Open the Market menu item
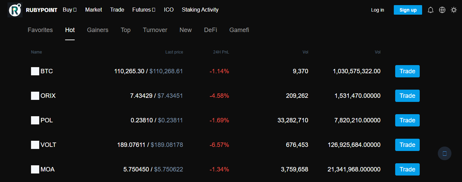 [x=93, y=10]
